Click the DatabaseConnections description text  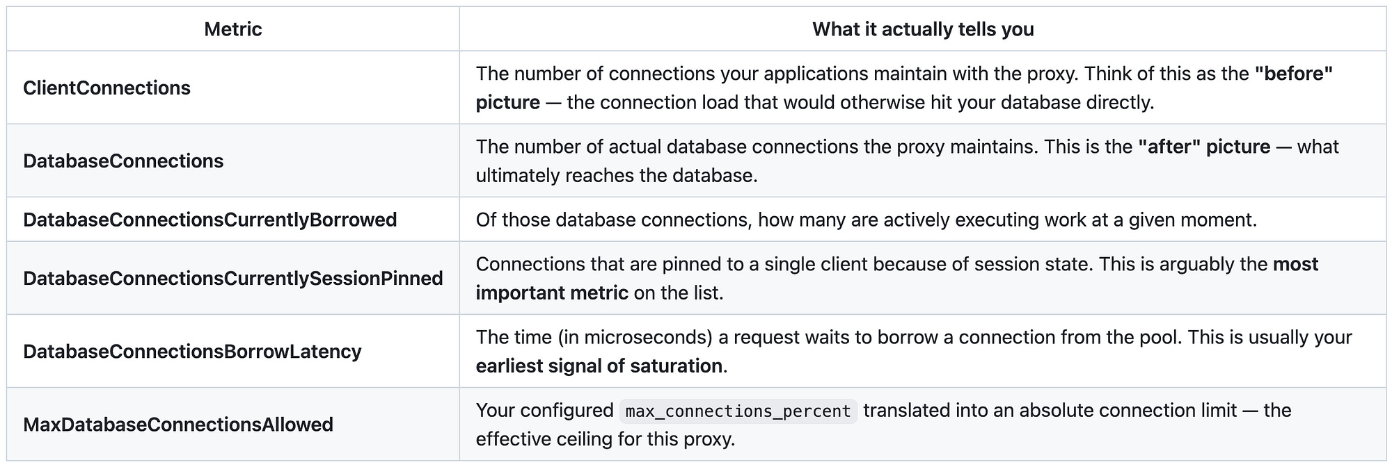click(x=907, y=161)
